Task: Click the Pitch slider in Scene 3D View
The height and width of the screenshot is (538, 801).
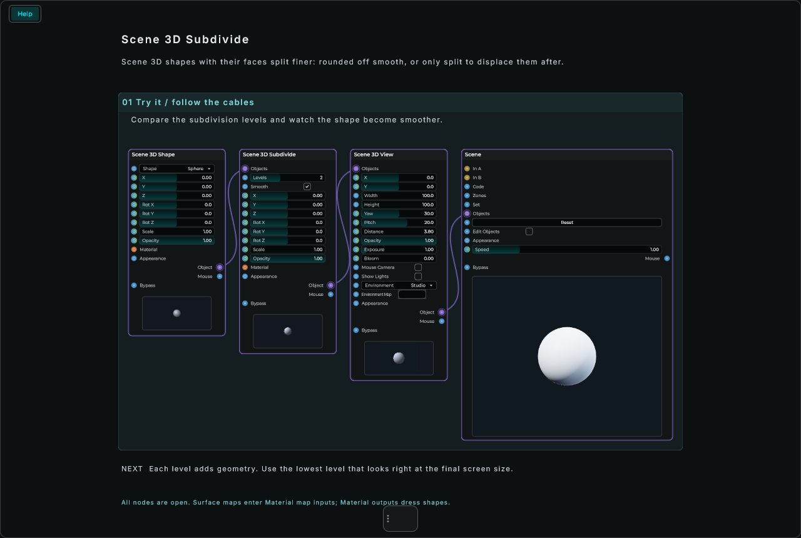Action: (399, 223)
